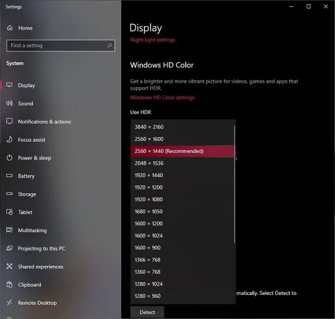Viewport: 335px width, 319px height.
Task: Pick 1600 × 1024 from the list
Action: 182,236
